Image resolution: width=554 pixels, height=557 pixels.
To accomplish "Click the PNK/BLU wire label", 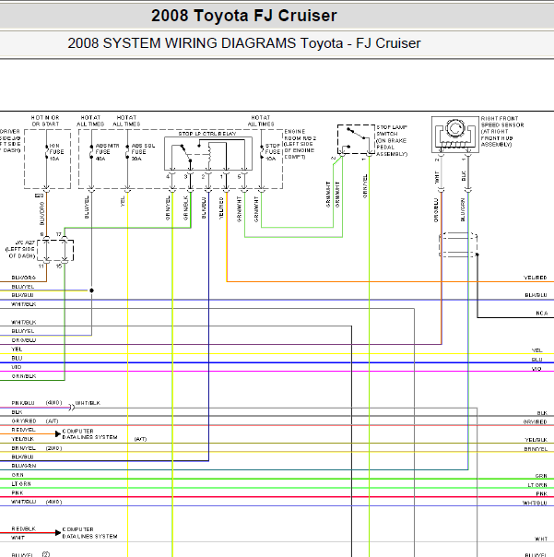I will [23, 403].
